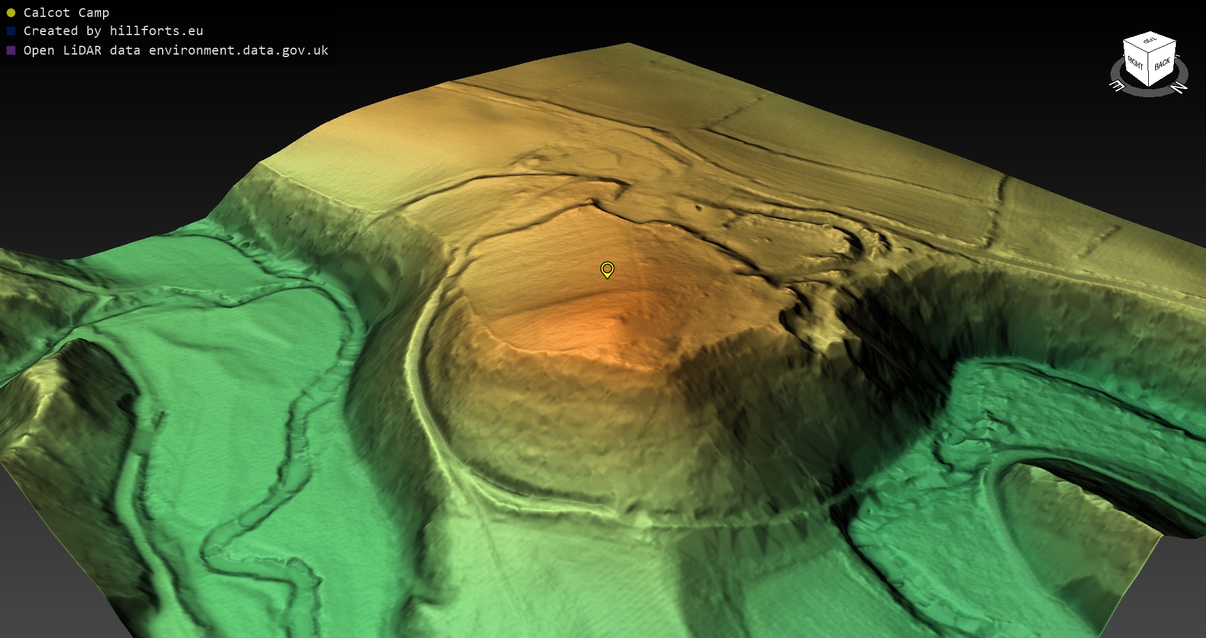Toggle the dark blue legend square
The image size is (1206, 638).
[11, 31]
